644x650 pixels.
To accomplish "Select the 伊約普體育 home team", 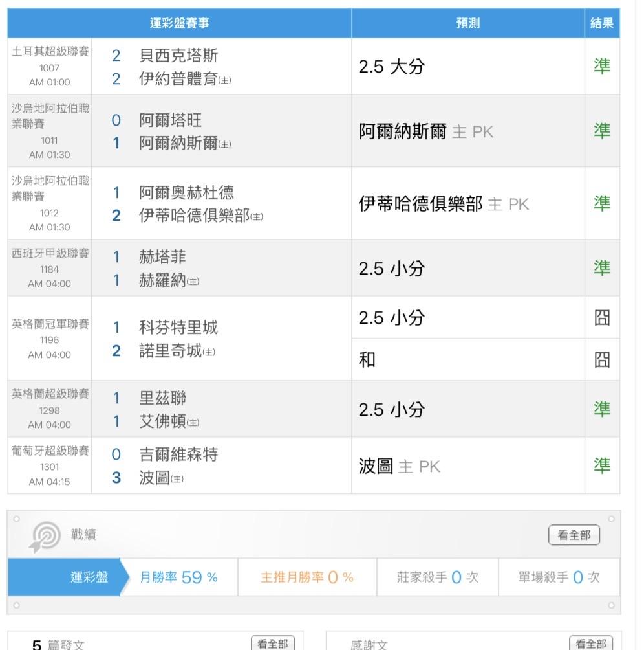I will (177, 79).
